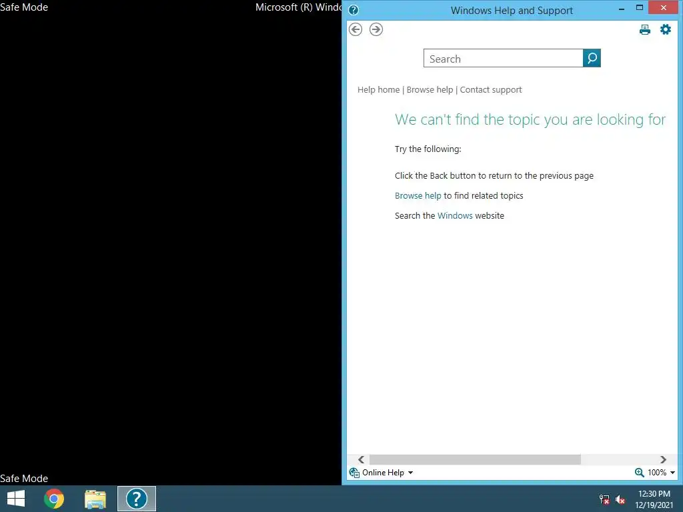The image size is (683, 512).
Task: Click the Online Help globe icon
Action: pyautogui.click(x=354, y=473)
